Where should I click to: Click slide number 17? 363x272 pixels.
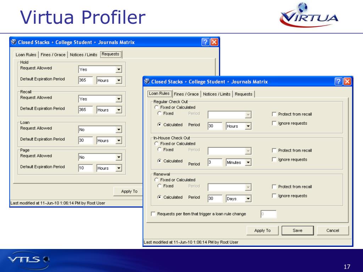coord(347,267)
